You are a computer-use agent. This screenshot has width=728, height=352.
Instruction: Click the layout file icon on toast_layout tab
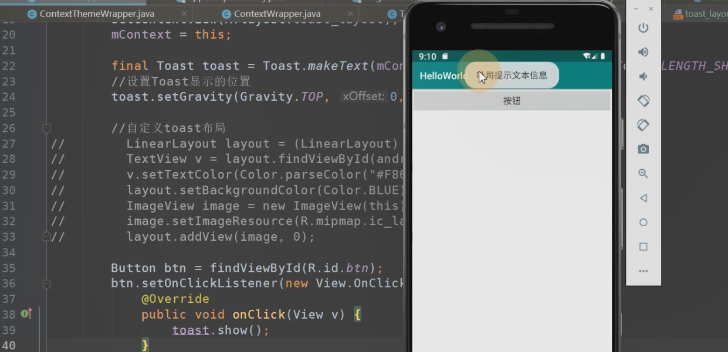tap(678, 13)
